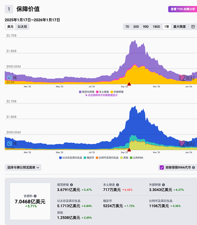This screenshot has height=225, width=197.
Task: Click info icon beside 全部的 total
Action: point(35,196)
